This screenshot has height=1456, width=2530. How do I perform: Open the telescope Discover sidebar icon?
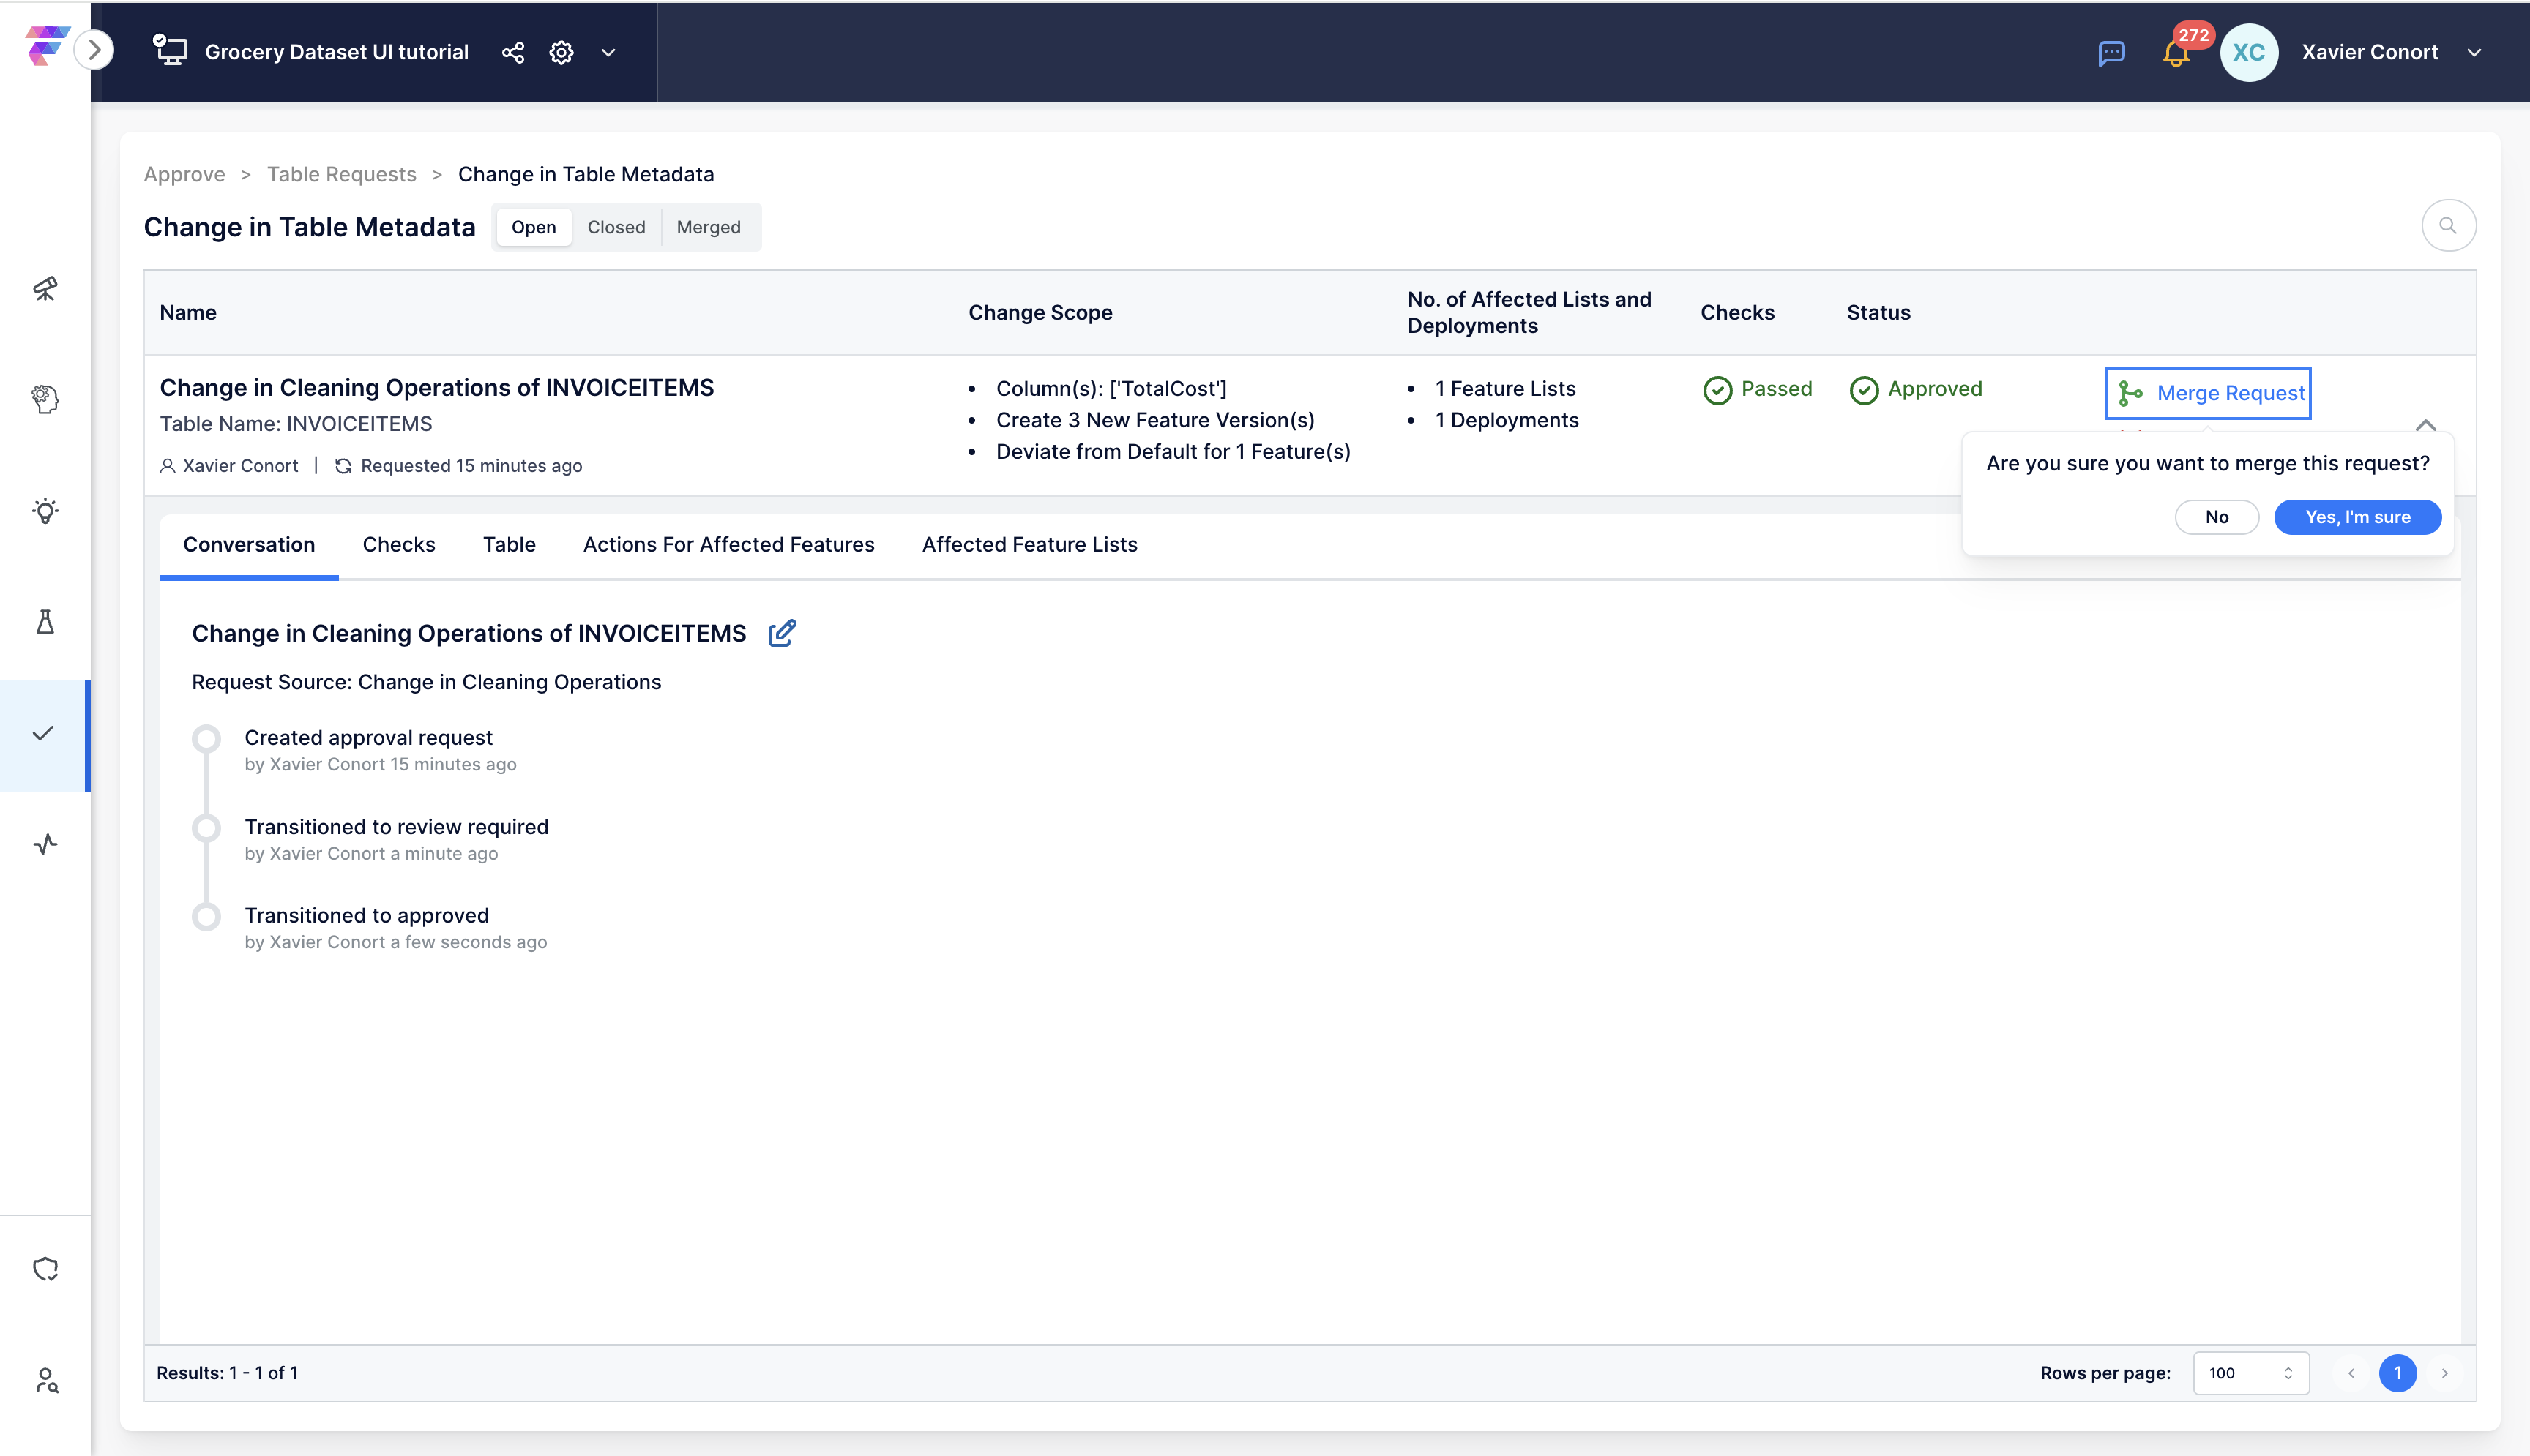[x=45, y=289]
